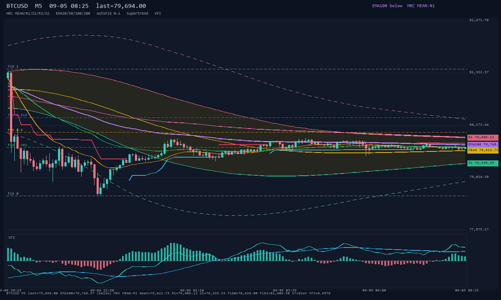Click the 09-05 01:10 time axis label

click(x=192, y=290)
